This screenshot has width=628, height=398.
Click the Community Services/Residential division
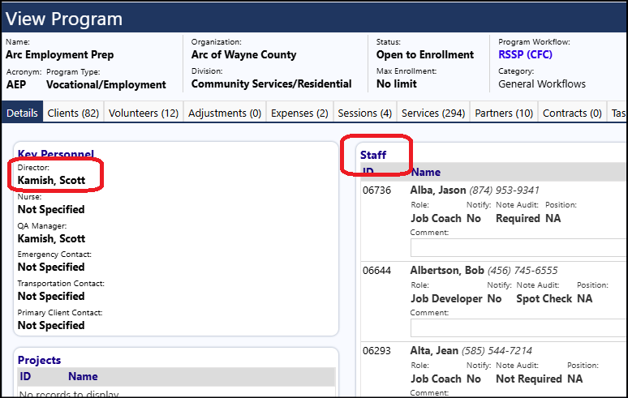pos(272,83)
